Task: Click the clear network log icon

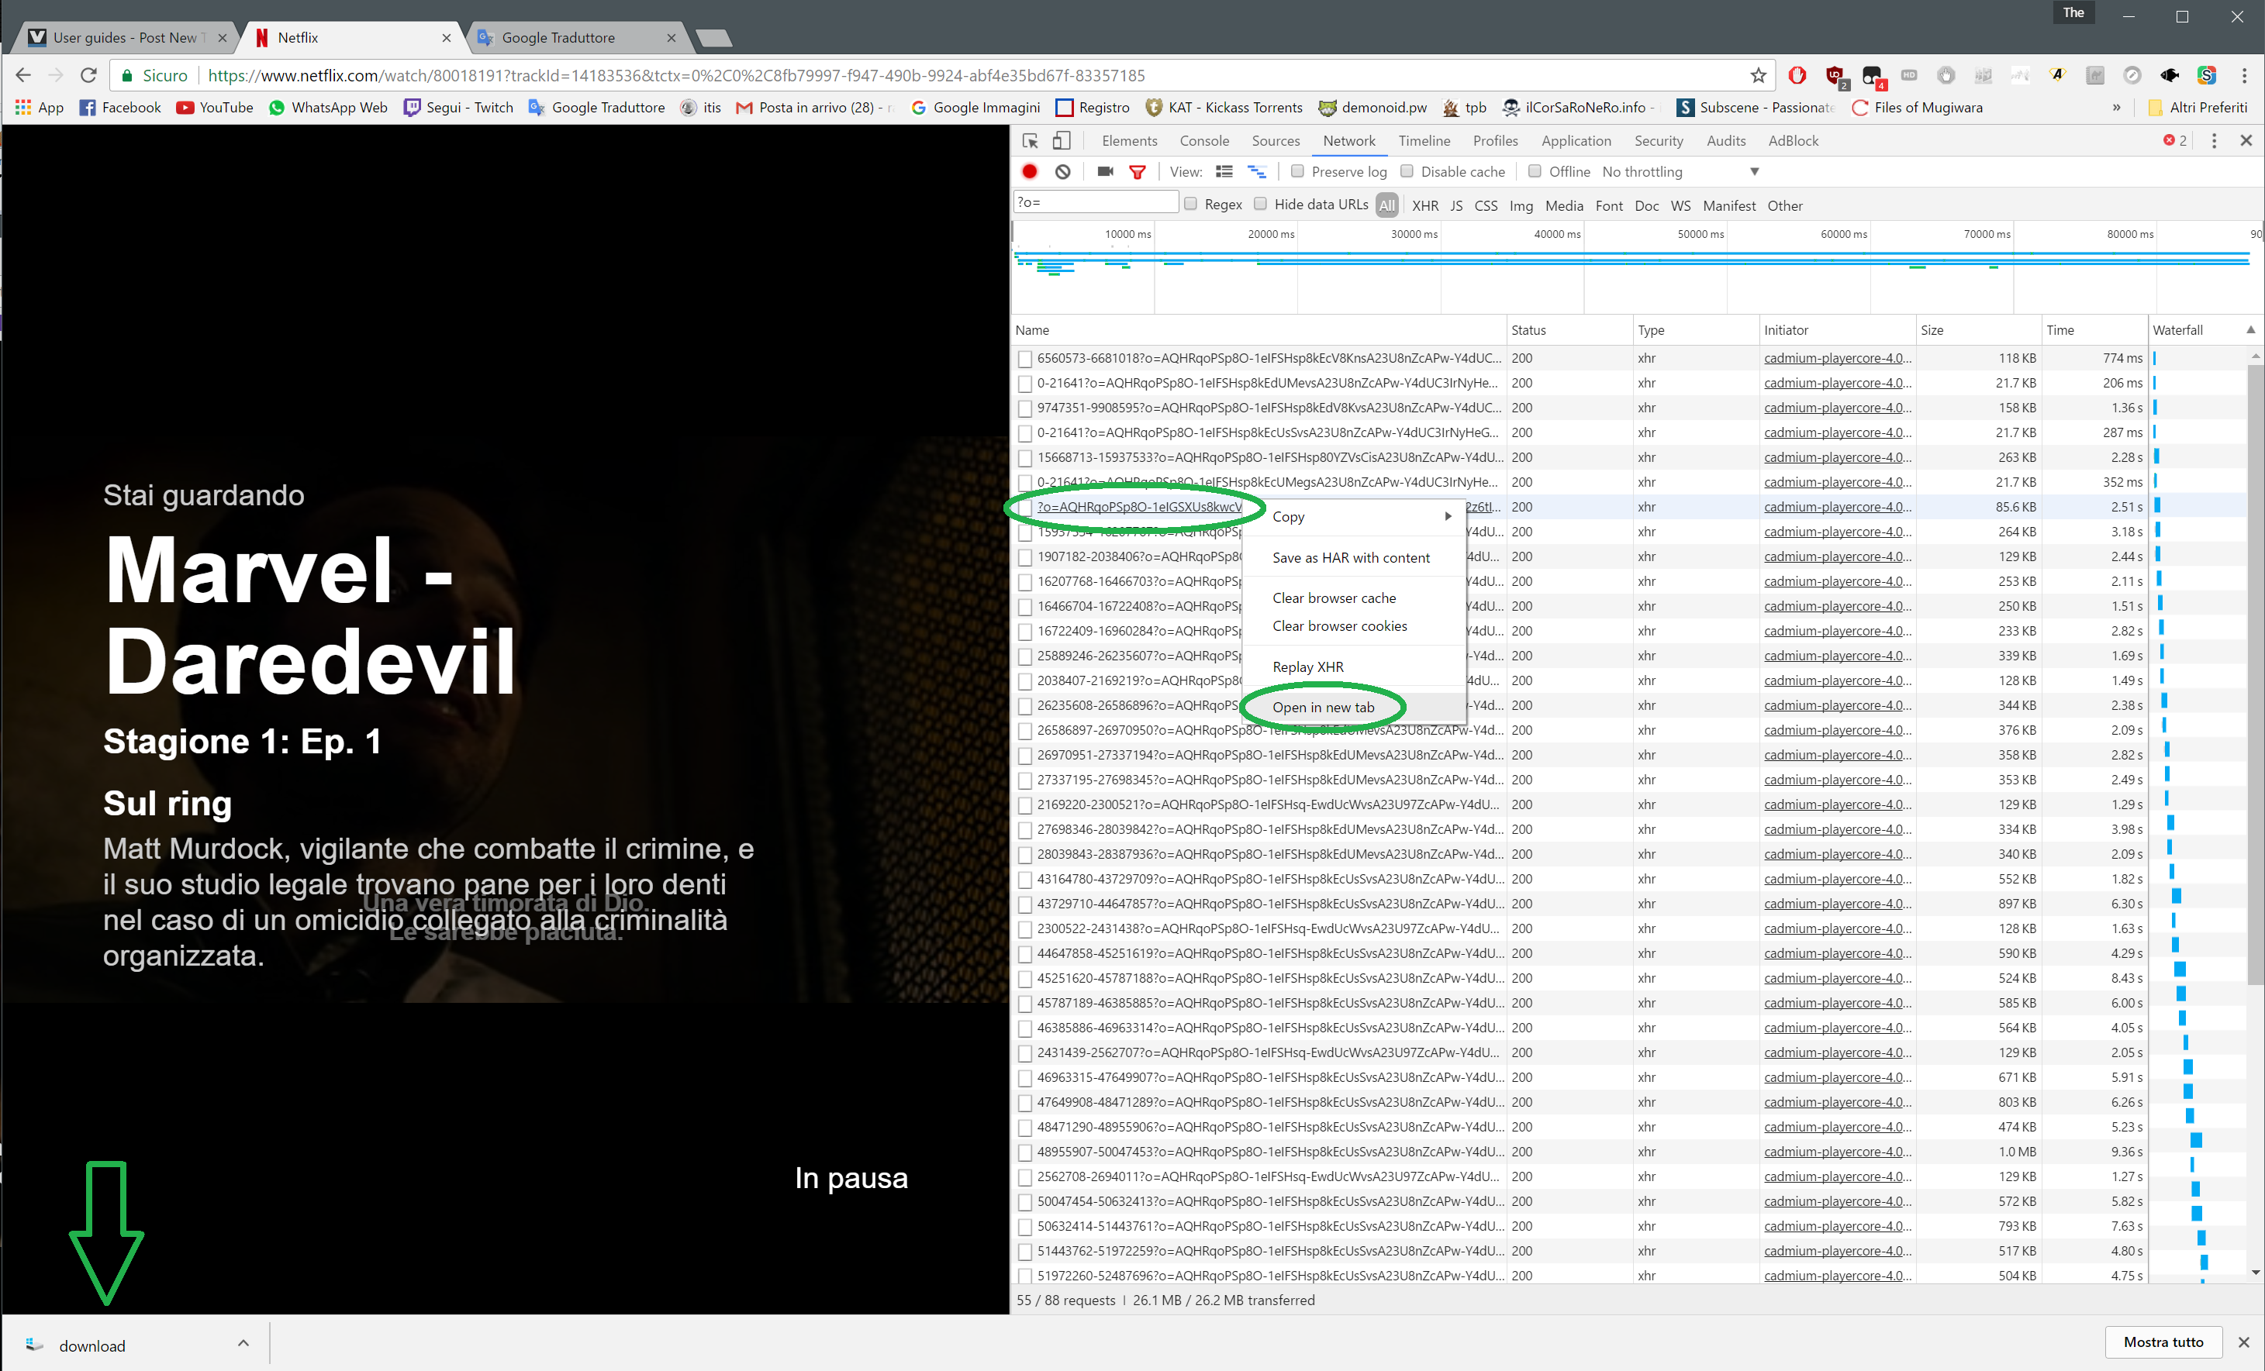Action: (1062, 172)
